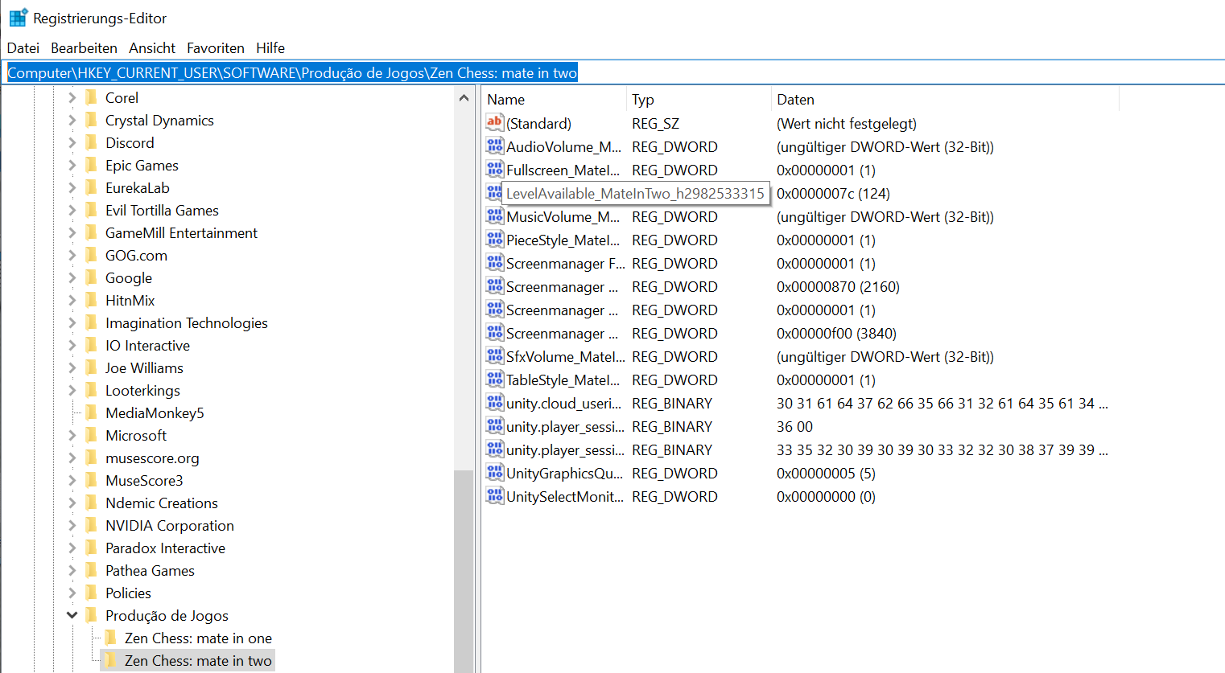Select the musescore.org key
The image size is (1225, 673).
[152, 458]
